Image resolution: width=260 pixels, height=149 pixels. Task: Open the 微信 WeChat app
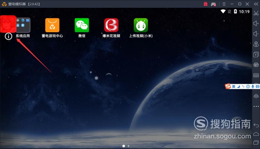(82, 25)
